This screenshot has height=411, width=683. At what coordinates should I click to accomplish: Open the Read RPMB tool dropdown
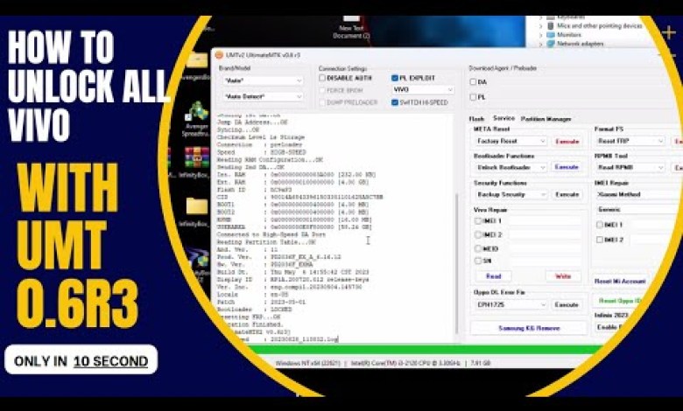tap(630, 167)
